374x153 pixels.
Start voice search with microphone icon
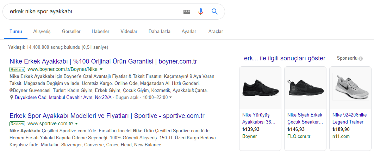(201, 11)
